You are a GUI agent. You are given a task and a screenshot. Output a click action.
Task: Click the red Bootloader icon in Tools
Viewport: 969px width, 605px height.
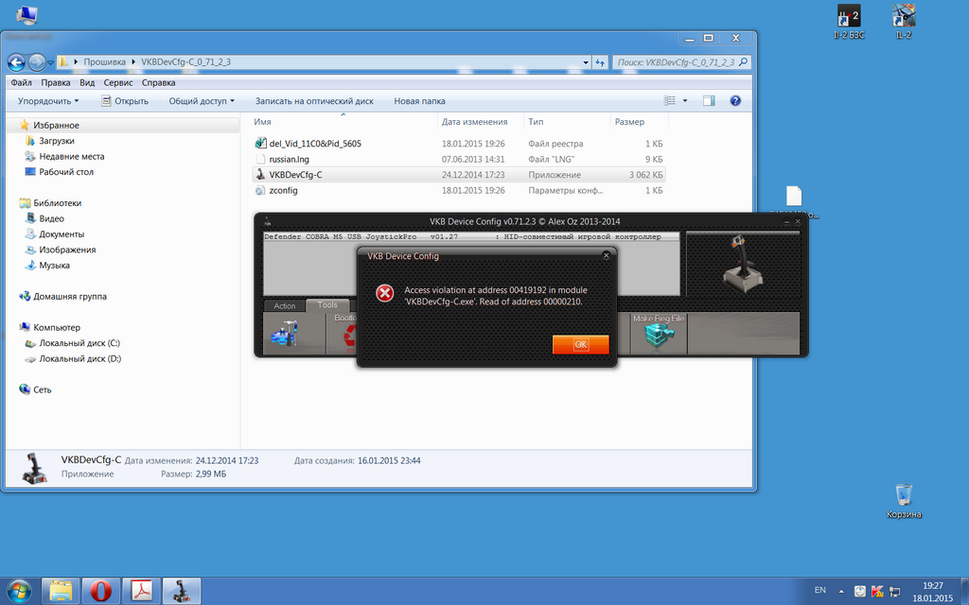(348, 336)
